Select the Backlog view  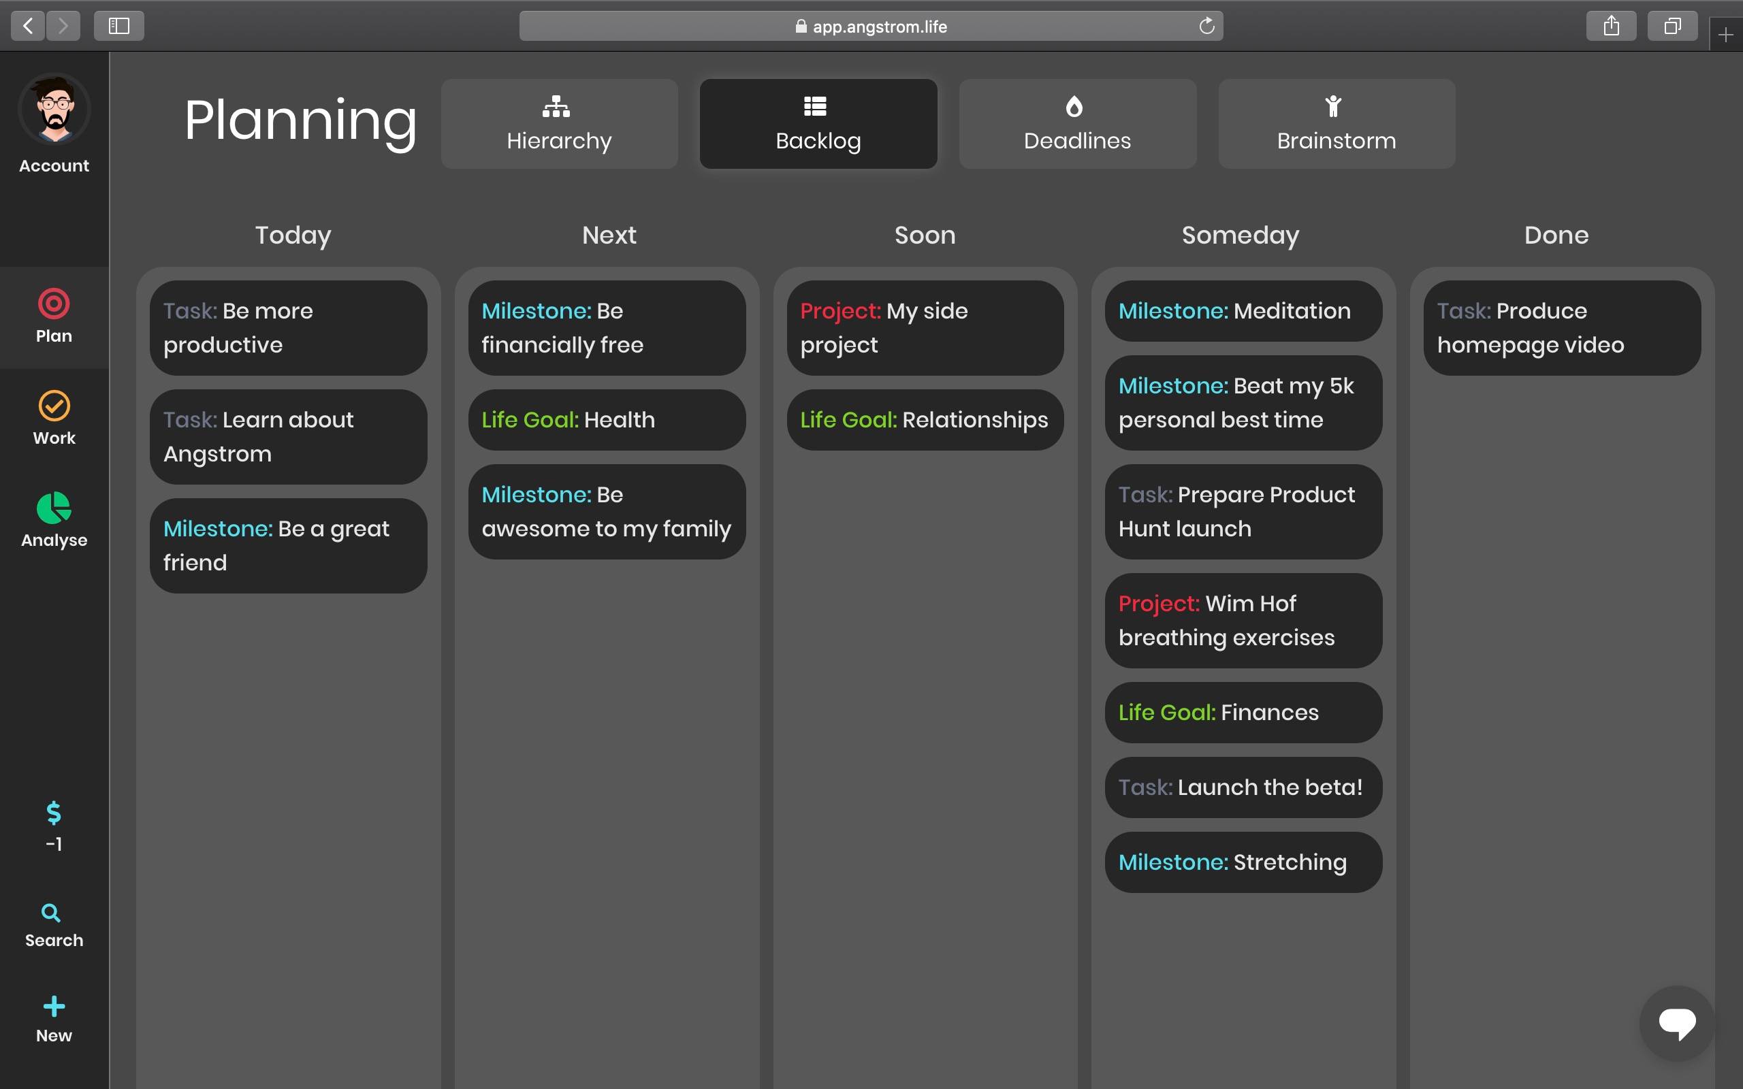point(818,123)
